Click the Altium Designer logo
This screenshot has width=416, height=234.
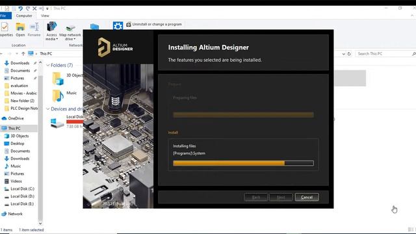pos(115,47)
